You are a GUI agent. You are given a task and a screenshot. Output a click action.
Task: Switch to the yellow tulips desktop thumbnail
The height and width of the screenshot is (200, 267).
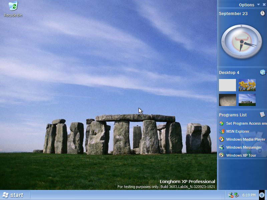247,85
